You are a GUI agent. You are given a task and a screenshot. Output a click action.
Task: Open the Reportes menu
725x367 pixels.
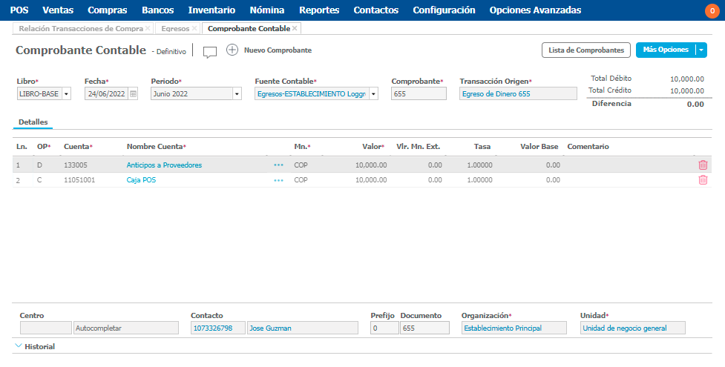pyautogui.click(x=318, y=10)
